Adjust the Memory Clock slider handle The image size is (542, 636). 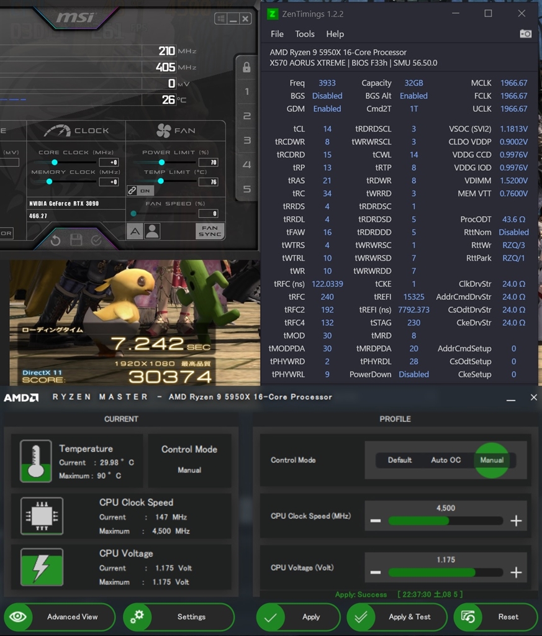pyautogui.click(x=49, y=182)
